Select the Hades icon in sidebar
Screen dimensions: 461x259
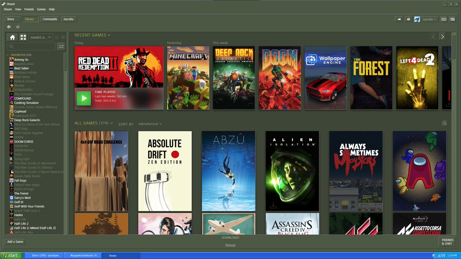(x=11, y=215)
